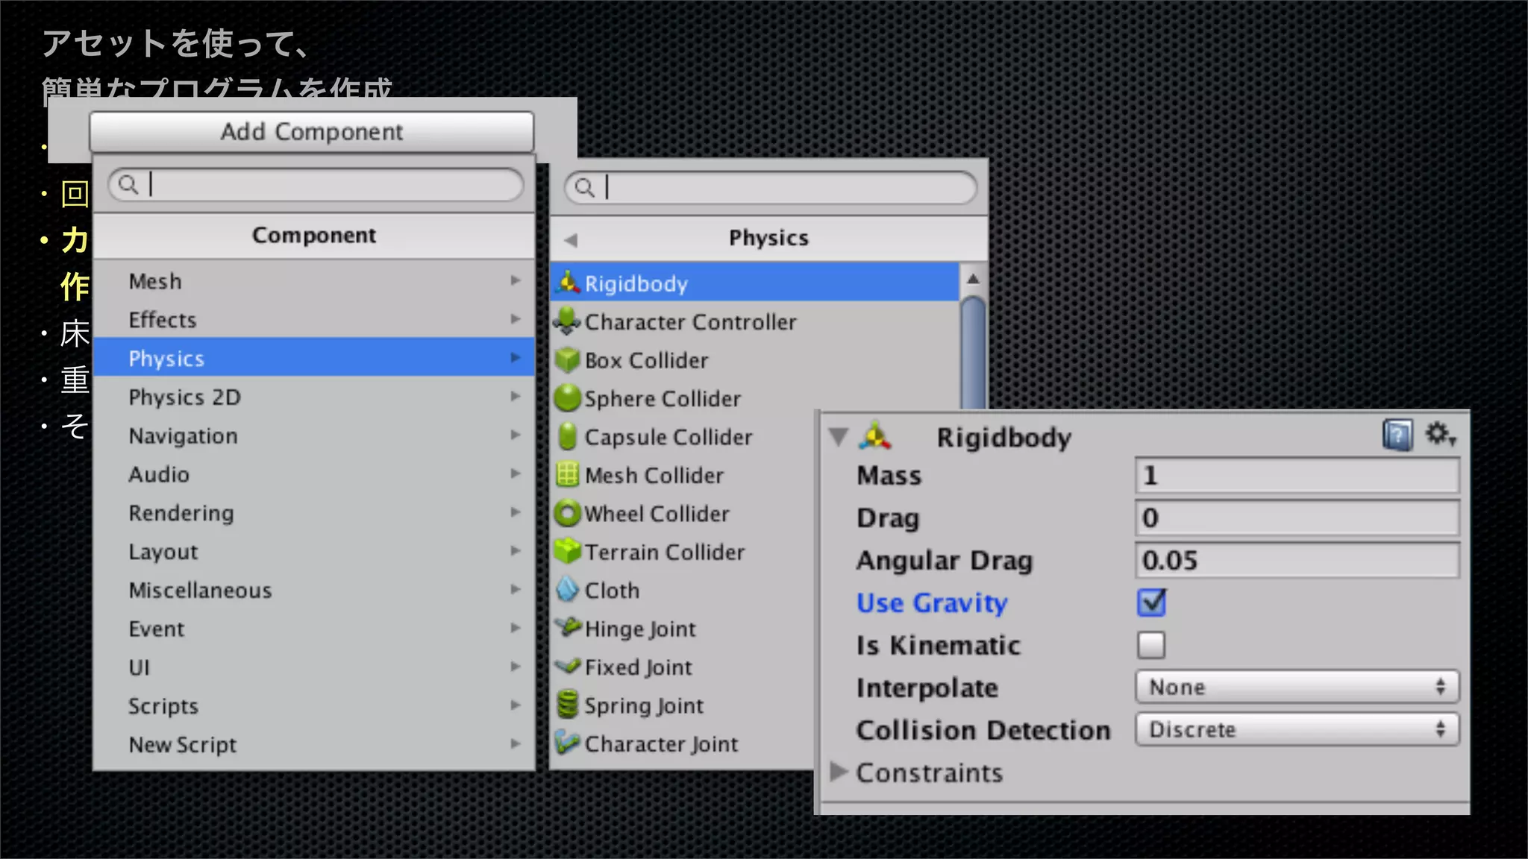
Task: Select the Sphere Collider icon
Action: pos(567,398)
